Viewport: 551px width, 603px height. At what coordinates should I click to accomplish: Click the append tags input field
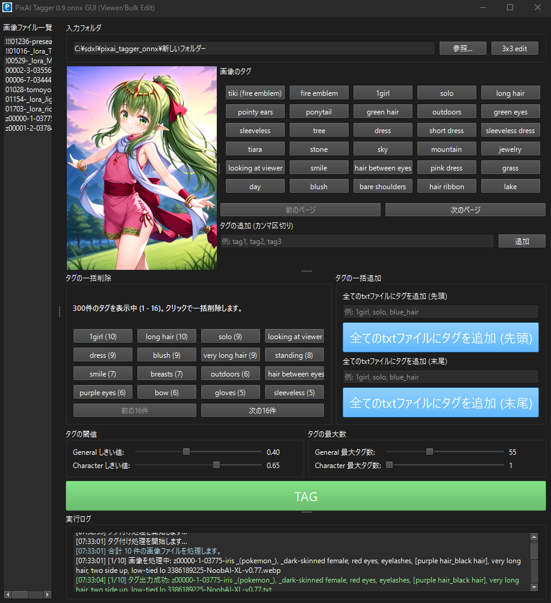pyautogui.click(x=441, y=377)
